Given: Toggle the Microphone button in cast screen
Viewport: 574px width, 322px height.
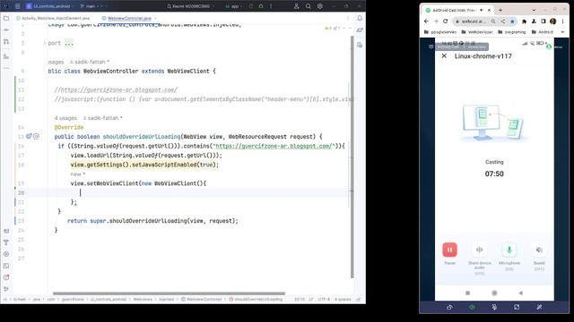Looking at the screenshot, I should pyautogui.click(x=509, y=250).
